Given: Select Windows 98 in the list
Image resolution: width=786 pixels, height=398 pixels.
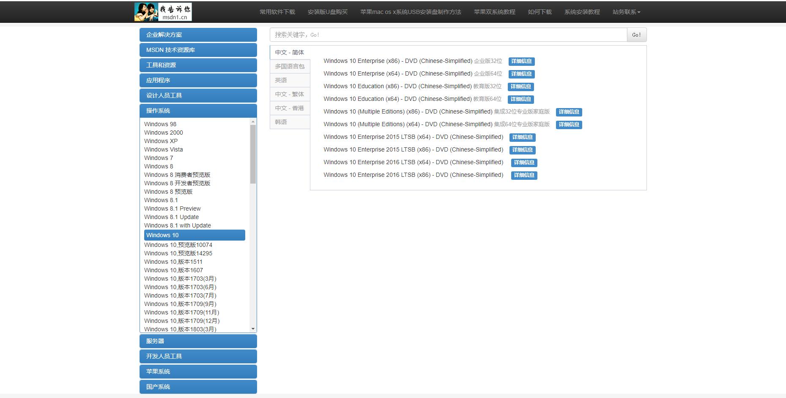Looking at the screenshot, I should tap(160, 124).
